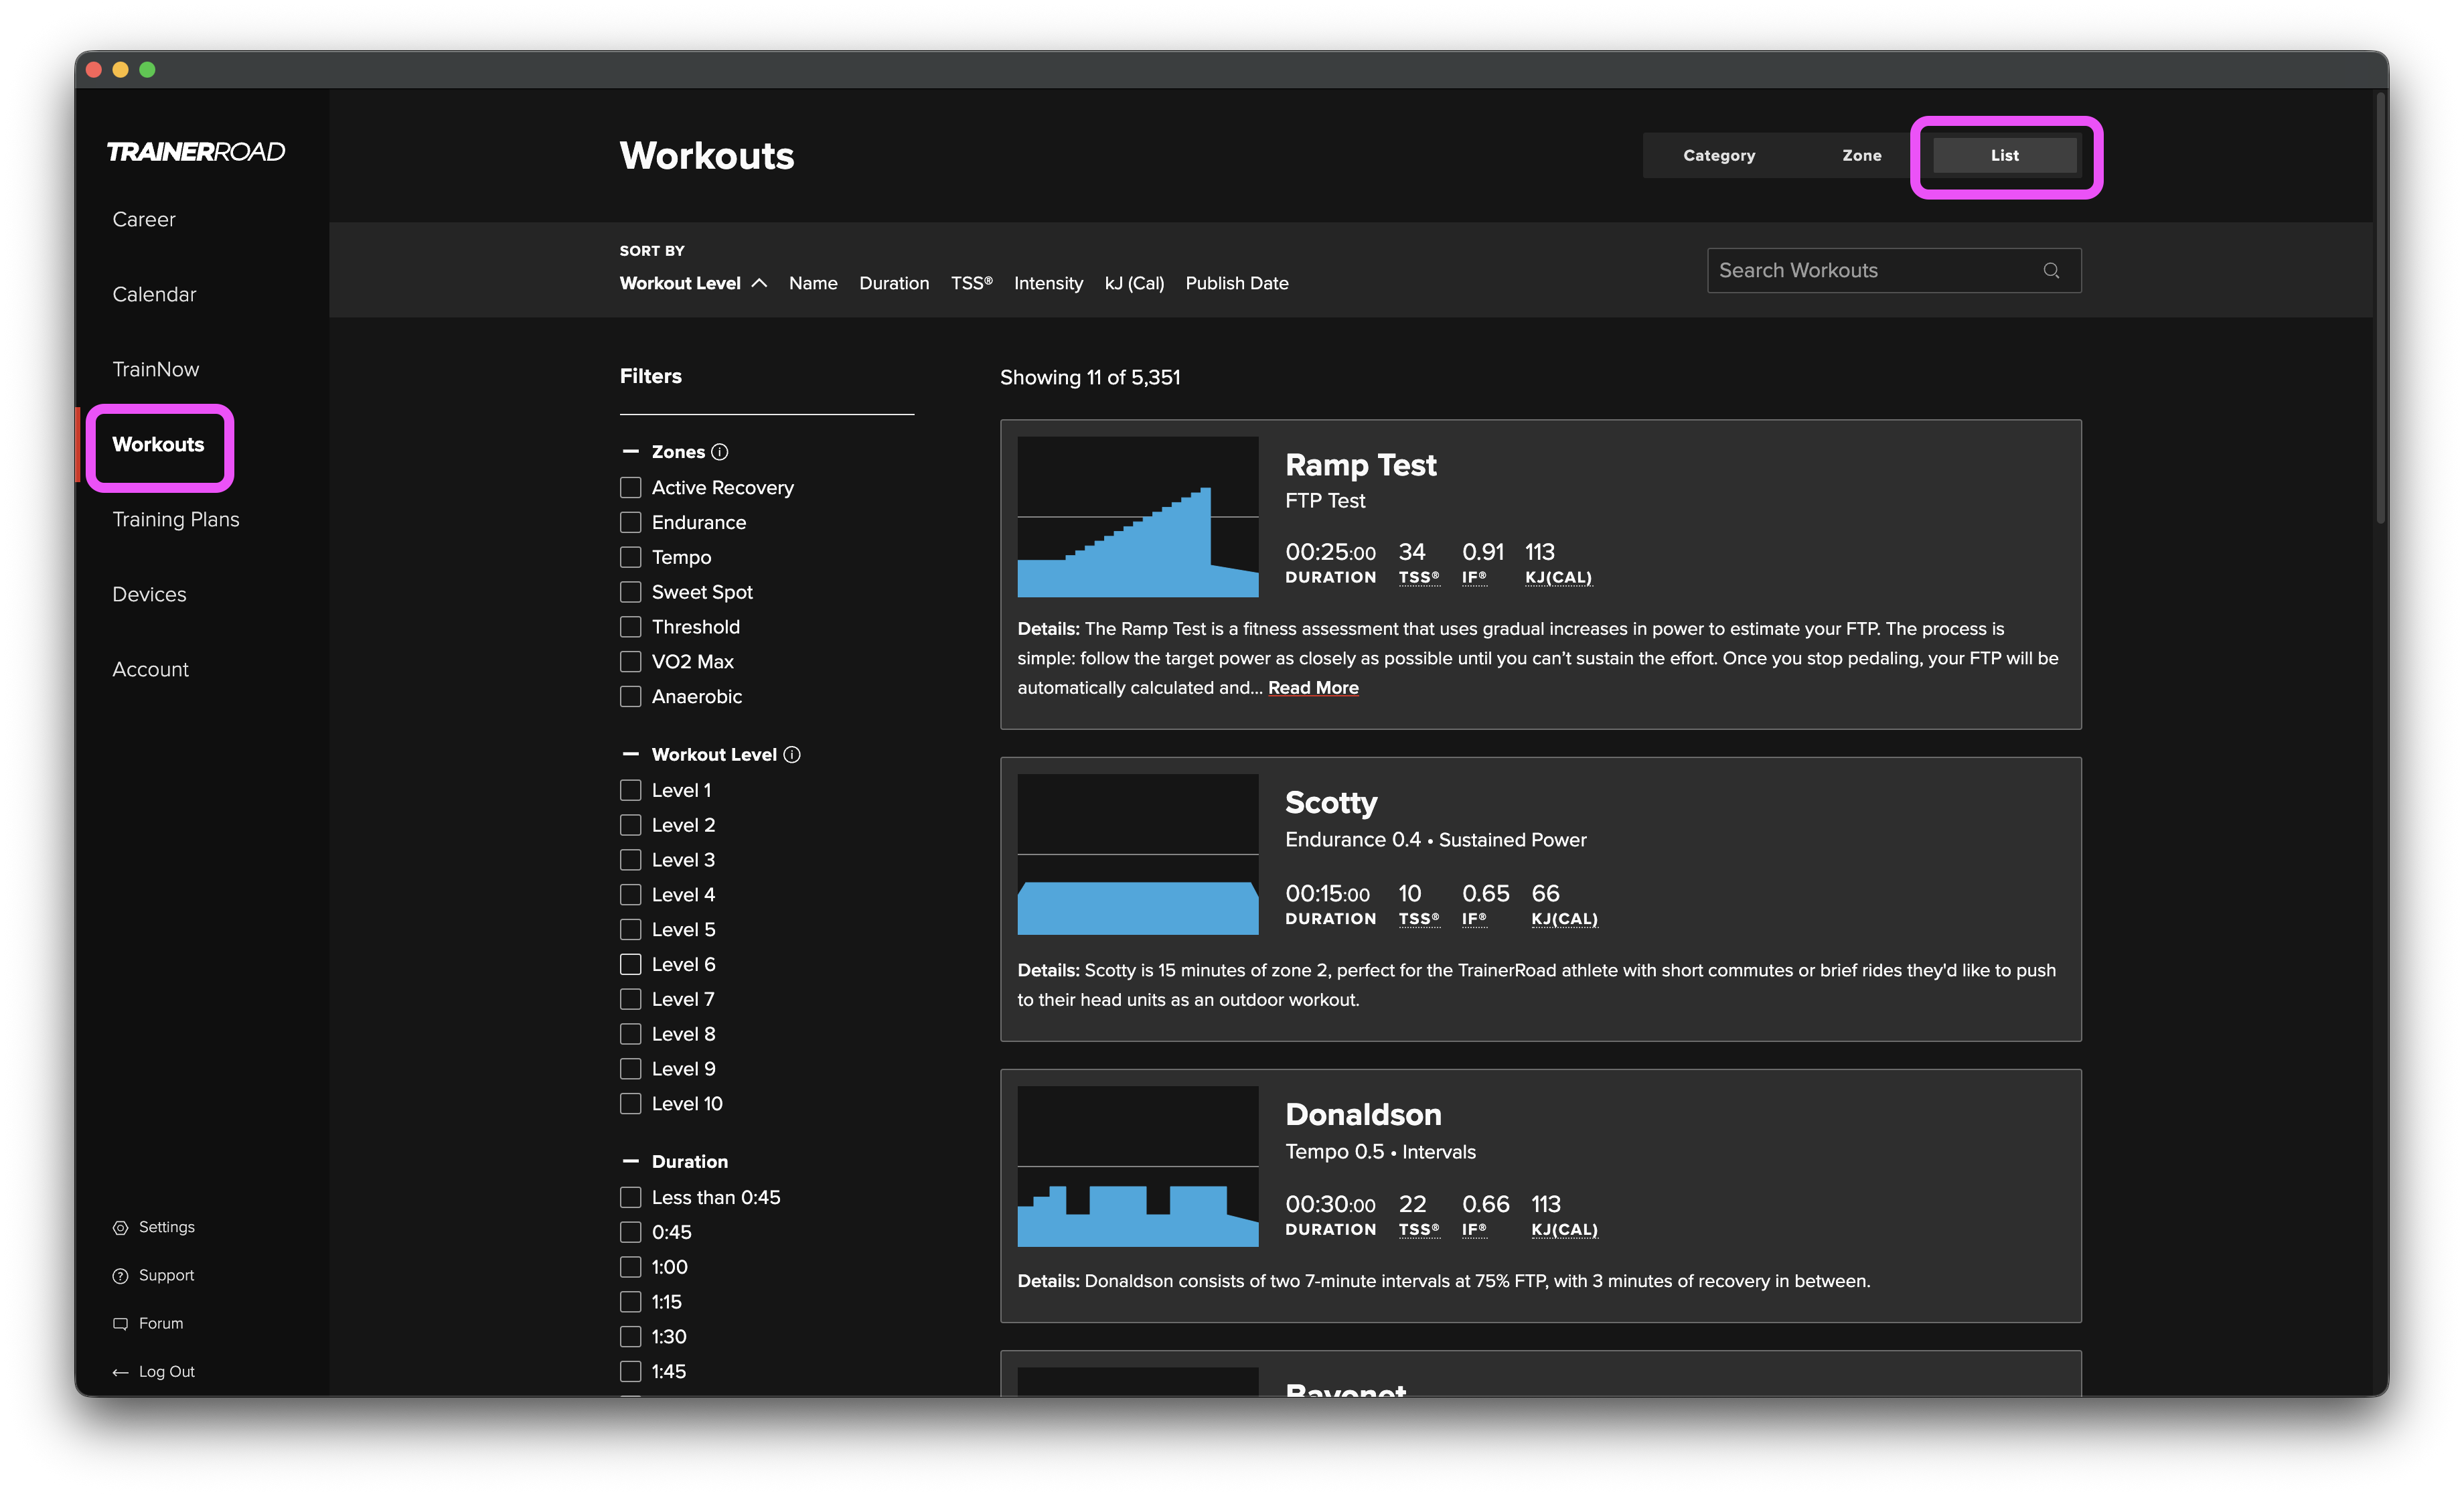The height and width of the screenshot is (1496, 2464).
Task: Sort workouts by Publish Date
Action: coord(1237,283)
